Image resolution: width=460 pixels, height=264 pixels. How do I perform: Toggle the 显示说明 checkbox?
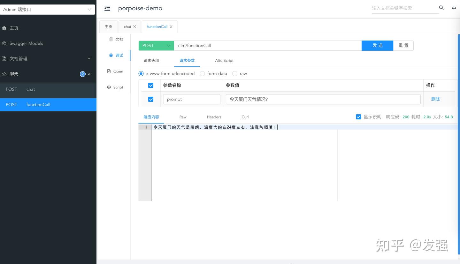pyautogui.click(x=358, y=117)
